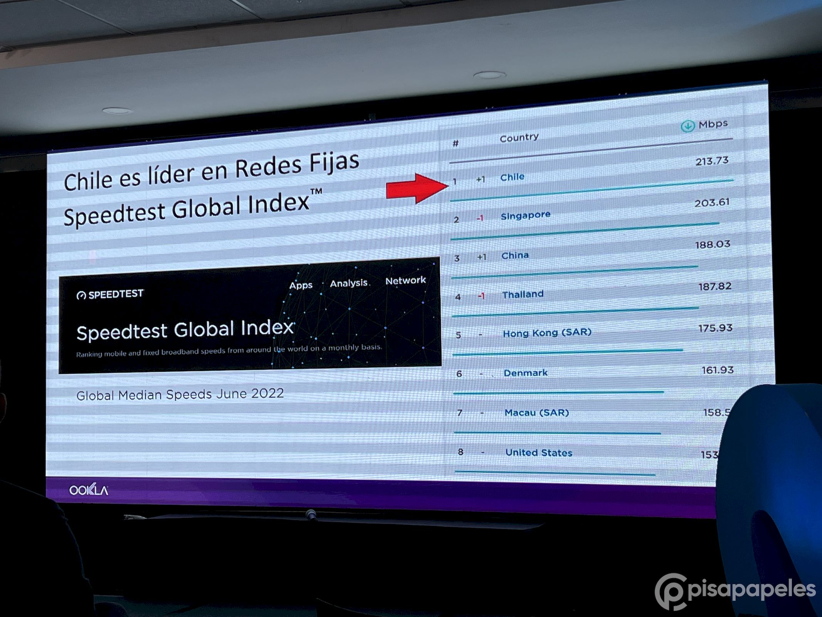Click United States in the ranking
The width and height of the screenshot is (822, 617).
538,453
